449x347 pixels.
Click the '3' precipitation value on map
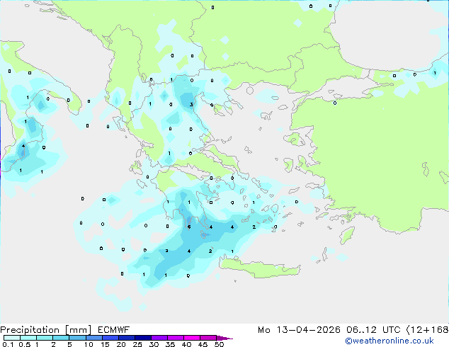[191, 105]
